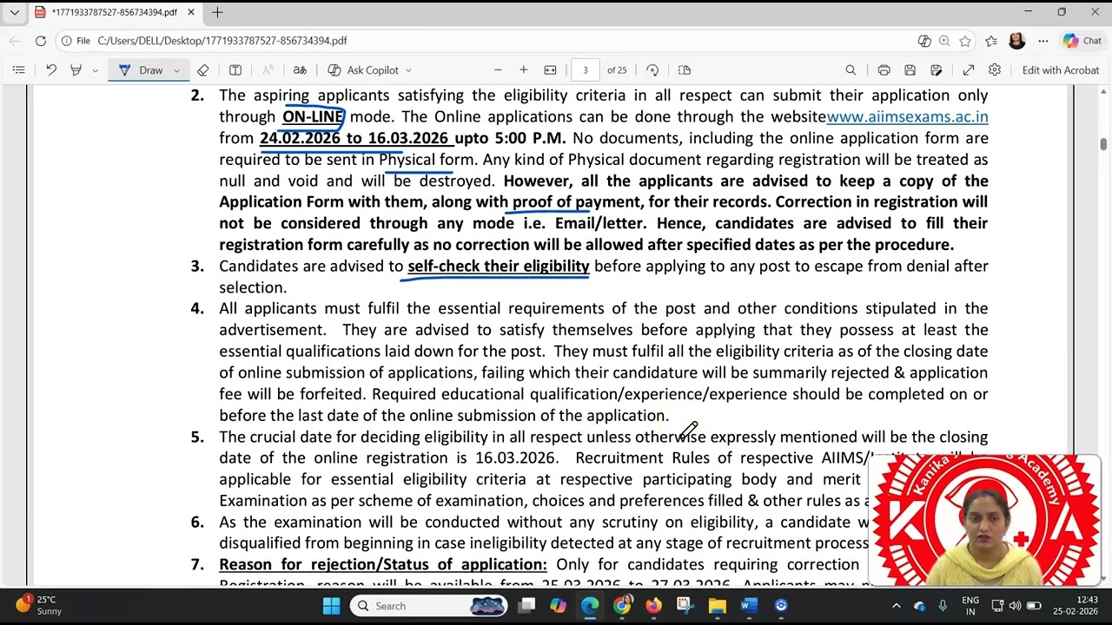Switch to Microsoft Edge on taskbar
The width and height of the screenshot is (1112, 625).
tap(590, 606)
